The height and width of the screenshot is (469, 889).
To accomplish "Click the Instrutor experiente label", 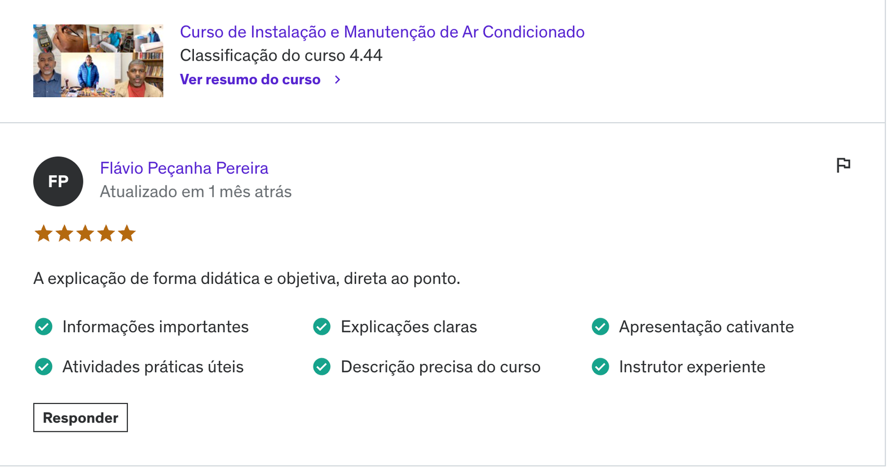I will click(x=692, y=367).
